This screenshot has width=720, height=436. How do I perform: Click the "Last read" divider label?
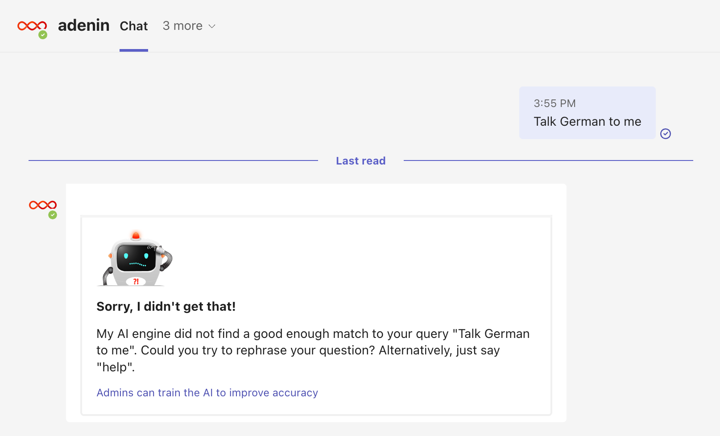[x=360, y=161]
